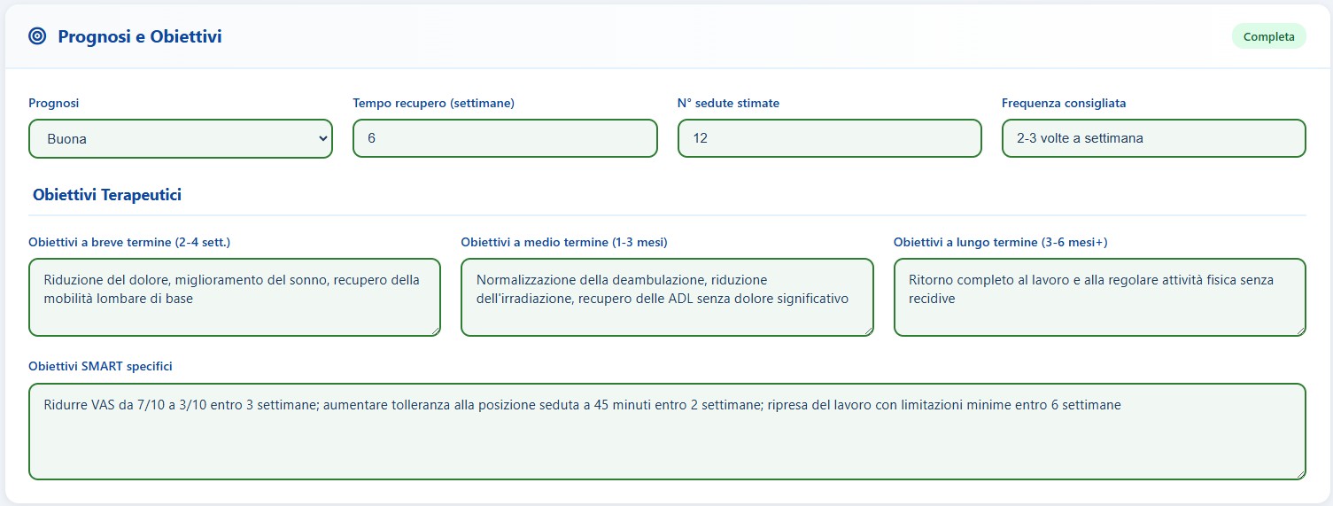The image size is (1333, 506).
Task: Click the N° sedute stimate label
Action: 728,103
